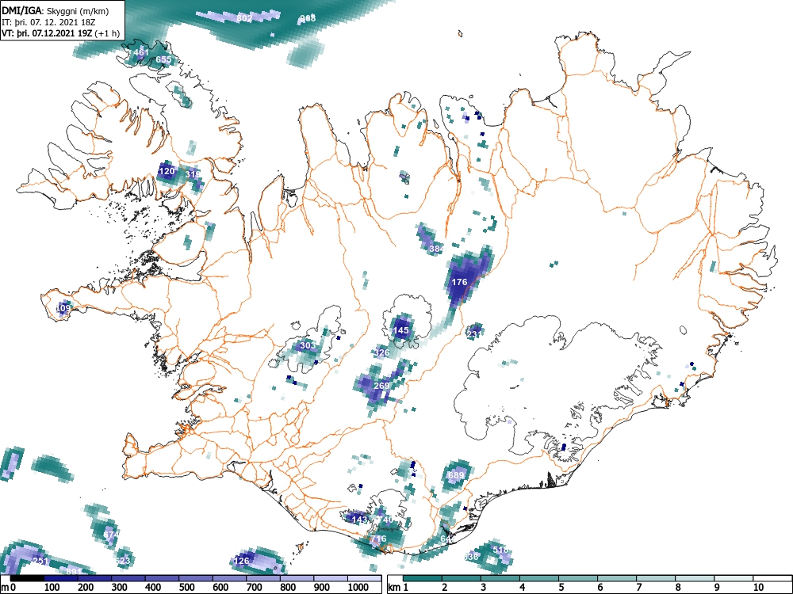The width and height of the screenshot is (793, 594).
Task: Click the visibility value 176
Action: 459,282
